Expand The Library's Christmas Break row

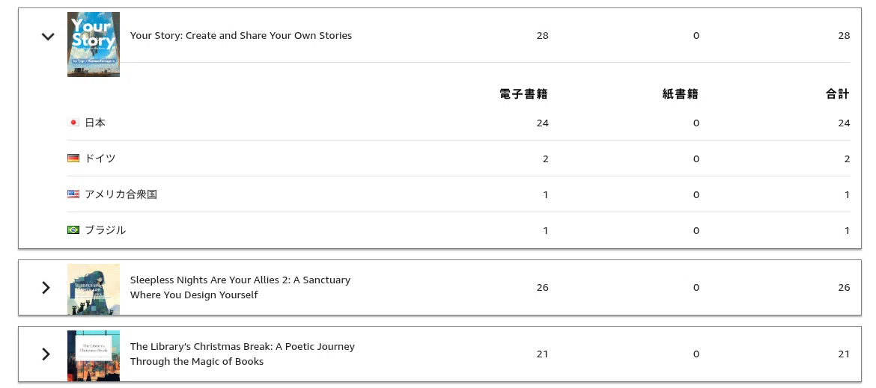tap(46, 354)
